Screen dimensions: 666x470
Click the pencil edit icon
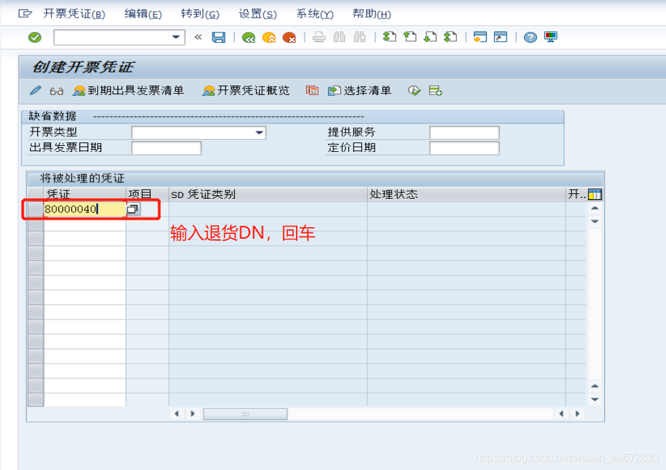click(35, 90)
